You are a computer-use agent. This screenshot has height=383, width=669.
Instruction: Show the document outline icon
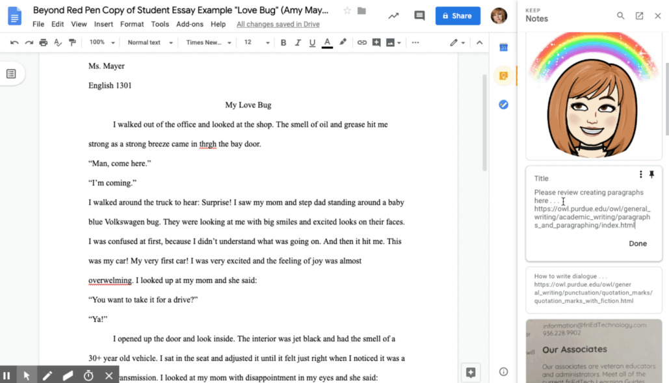click(11, 73)
